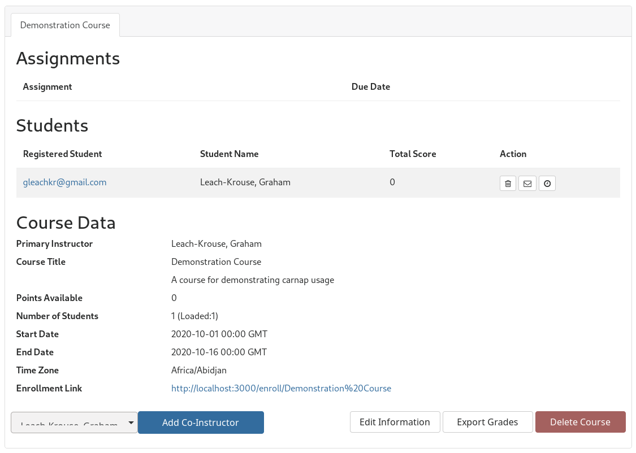
Task: Click the Course Data section heading
Action: [66, 223]
